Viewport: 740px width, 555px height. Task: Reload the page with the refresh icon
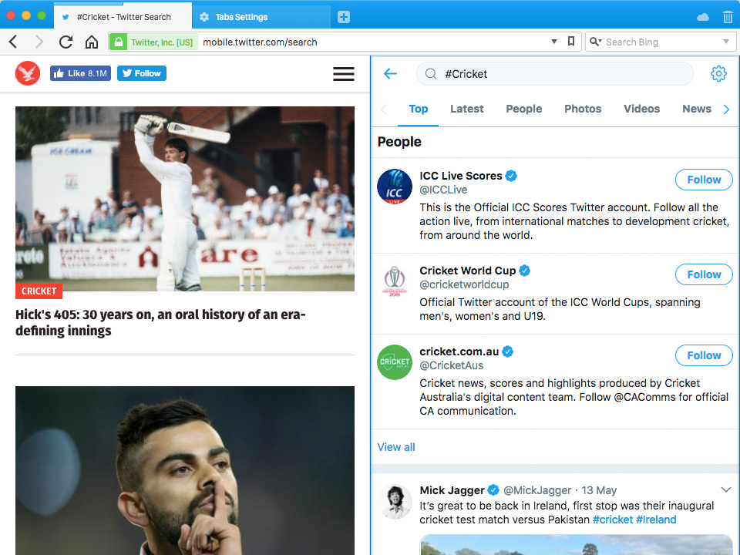(66, 42)
